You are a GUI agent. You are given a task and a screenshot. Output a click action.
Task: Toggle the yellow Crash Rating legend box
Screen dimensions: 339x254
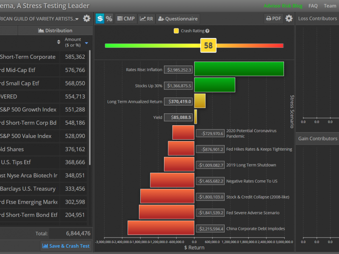pos(176,31)
